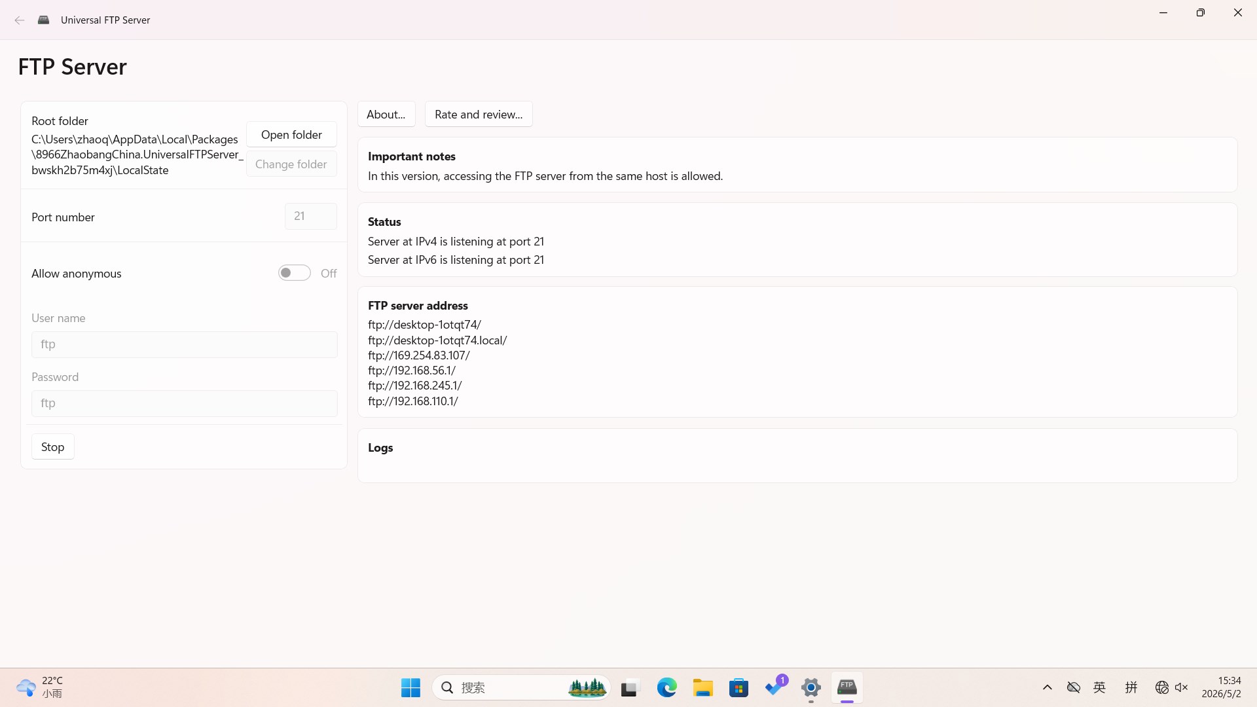Screen dimensions: 1257x707
Task: Click the back arrow in title bar
Action: (x=20, y=20)
